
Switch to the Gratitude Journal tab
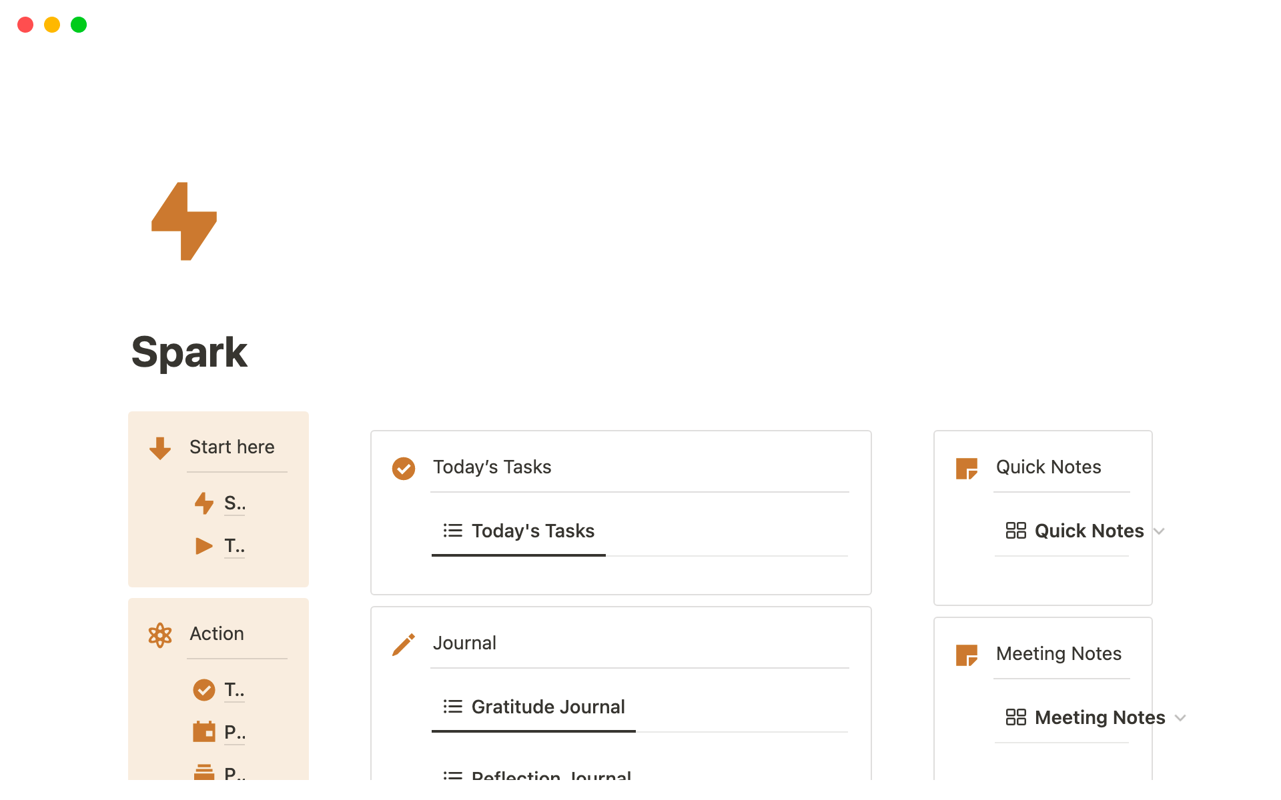(x=534, y=707)
